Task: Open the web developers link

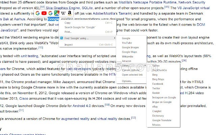Action: (78, 69)
